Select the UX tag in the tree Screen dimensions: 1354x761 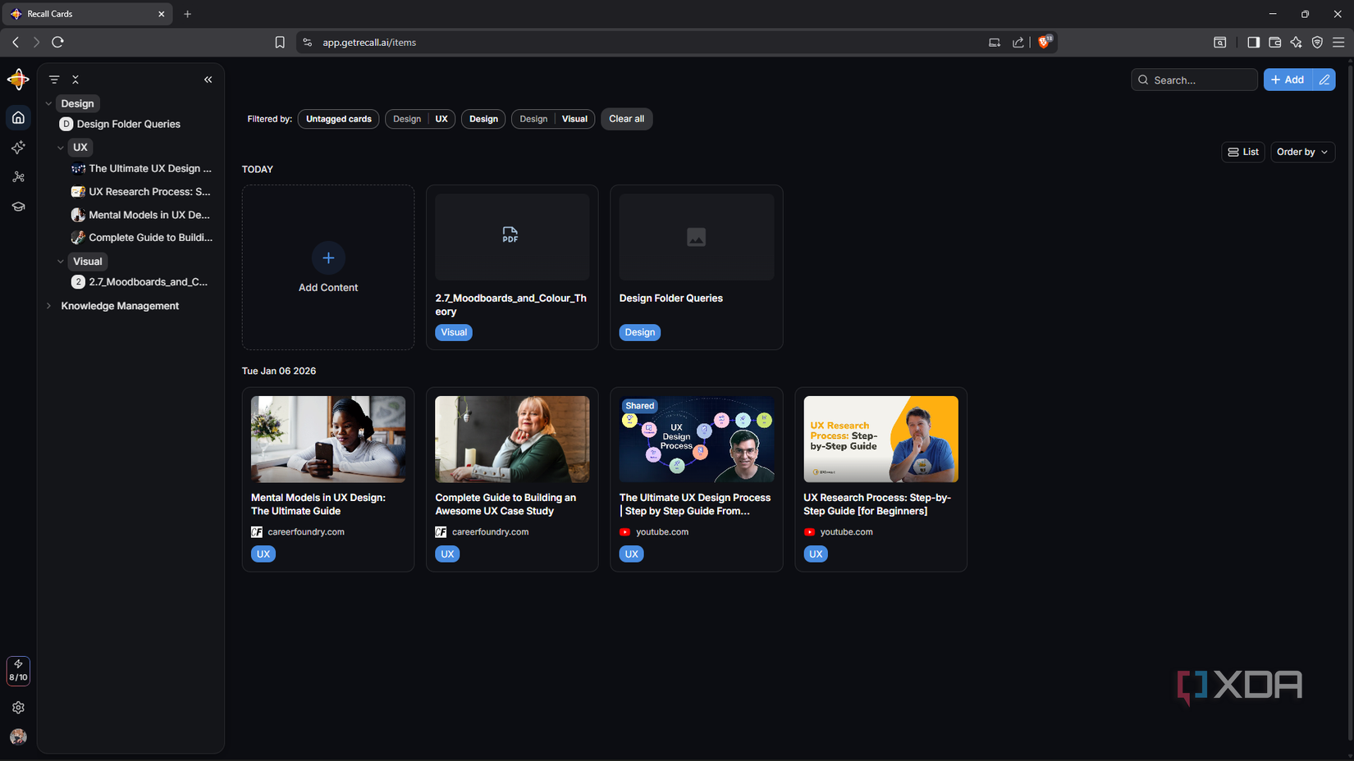[x=80, y=148]
